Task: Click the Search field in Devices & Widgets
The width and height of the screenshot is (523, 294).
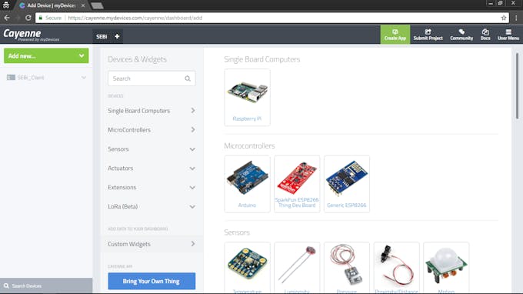Action: tap(152, 79)
